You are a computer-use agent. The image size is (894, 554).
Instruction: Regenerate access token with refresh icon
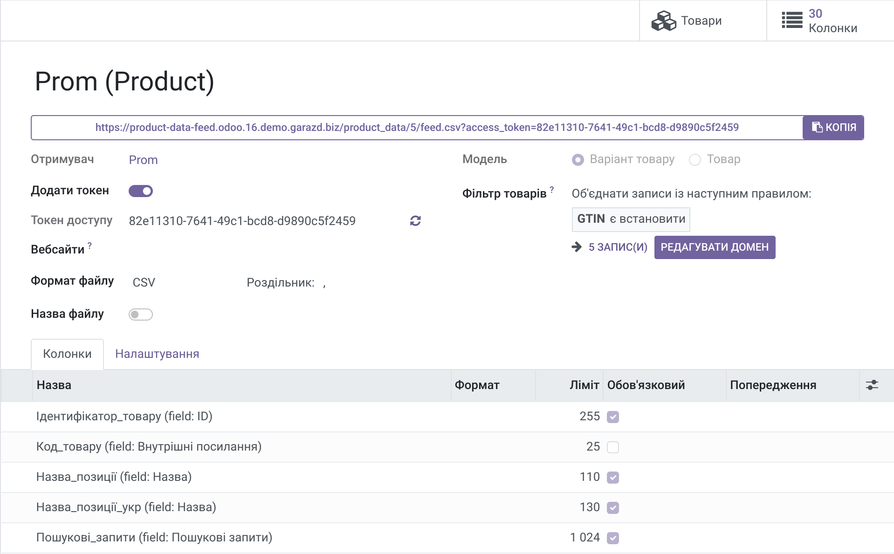[x=415, y=221]
